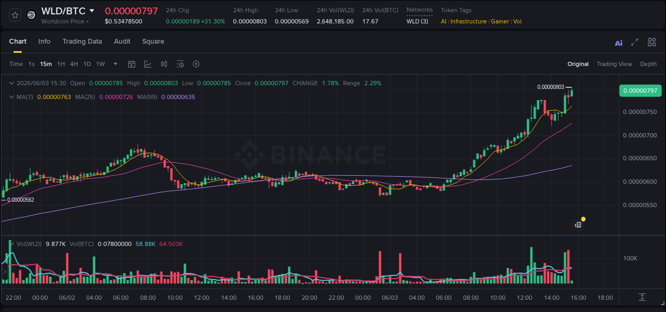Click the 0.00000562 low price label on chart
The height and width of the screenshot is (312, 666).
click(21, 200)
